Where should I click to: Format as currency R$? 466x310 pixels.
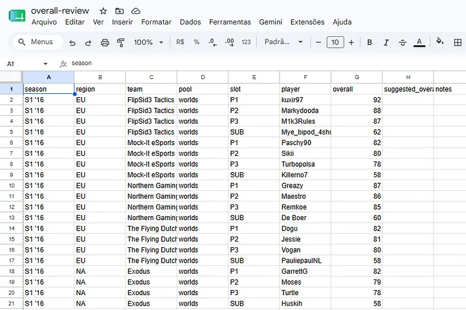point(180,42)
